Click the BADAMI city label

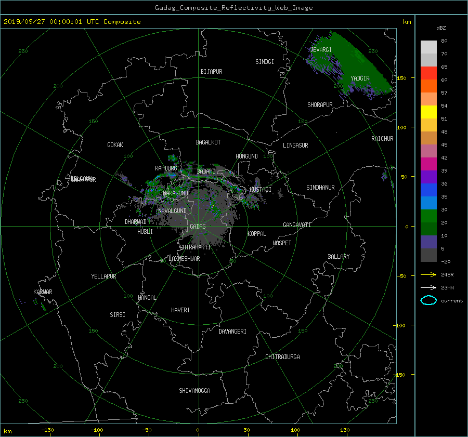[x=206, y=171]
